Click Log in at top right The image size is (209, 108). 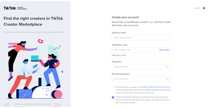197,8
